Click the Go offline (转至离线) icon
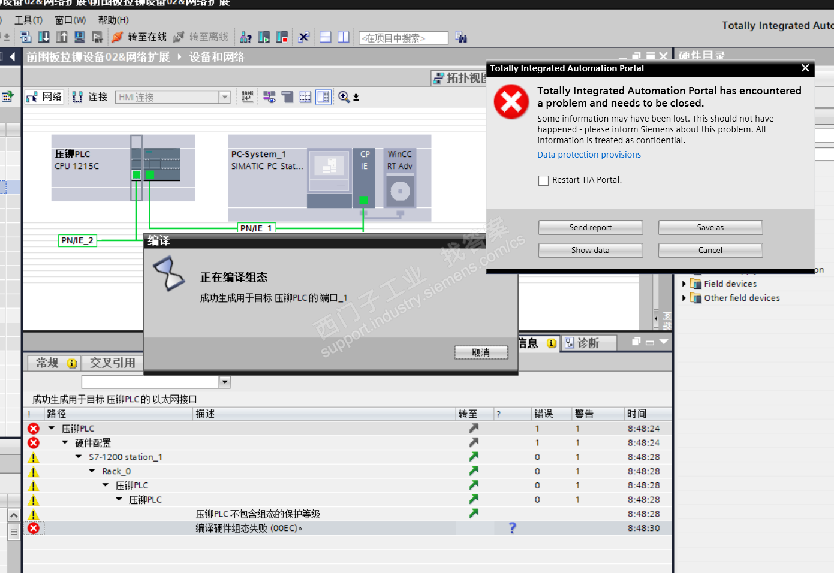 tap(179, 37)
